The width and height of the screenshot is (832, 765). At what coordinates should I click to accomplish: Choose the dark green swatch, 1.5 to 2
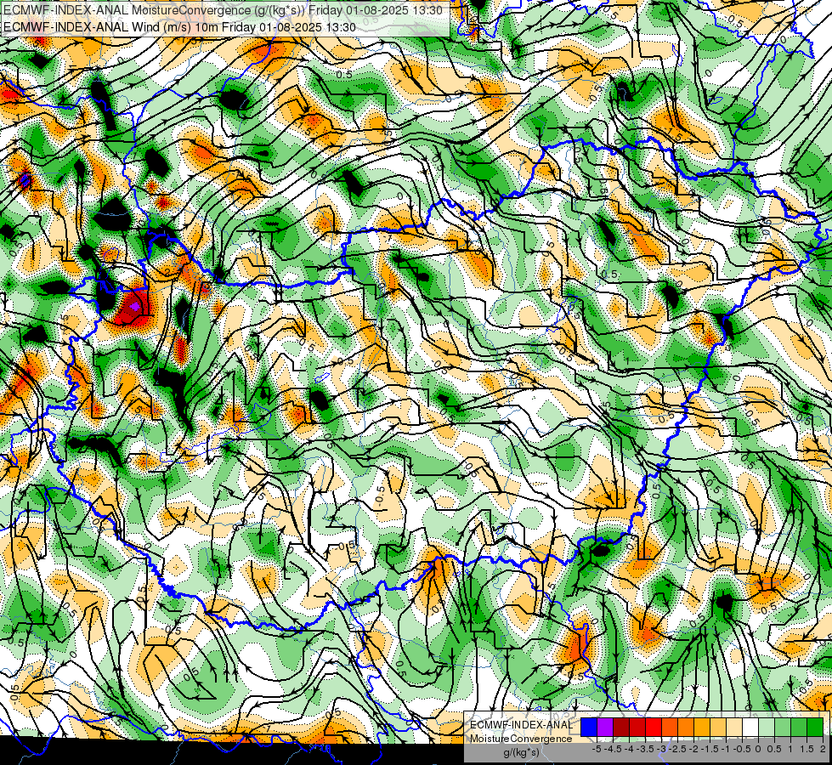tap(815, 728)
